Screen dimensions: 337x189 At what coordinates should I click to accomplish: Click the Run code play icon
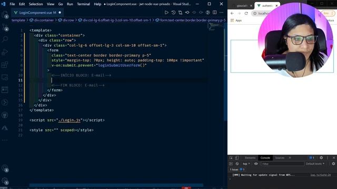pos(166,13)
